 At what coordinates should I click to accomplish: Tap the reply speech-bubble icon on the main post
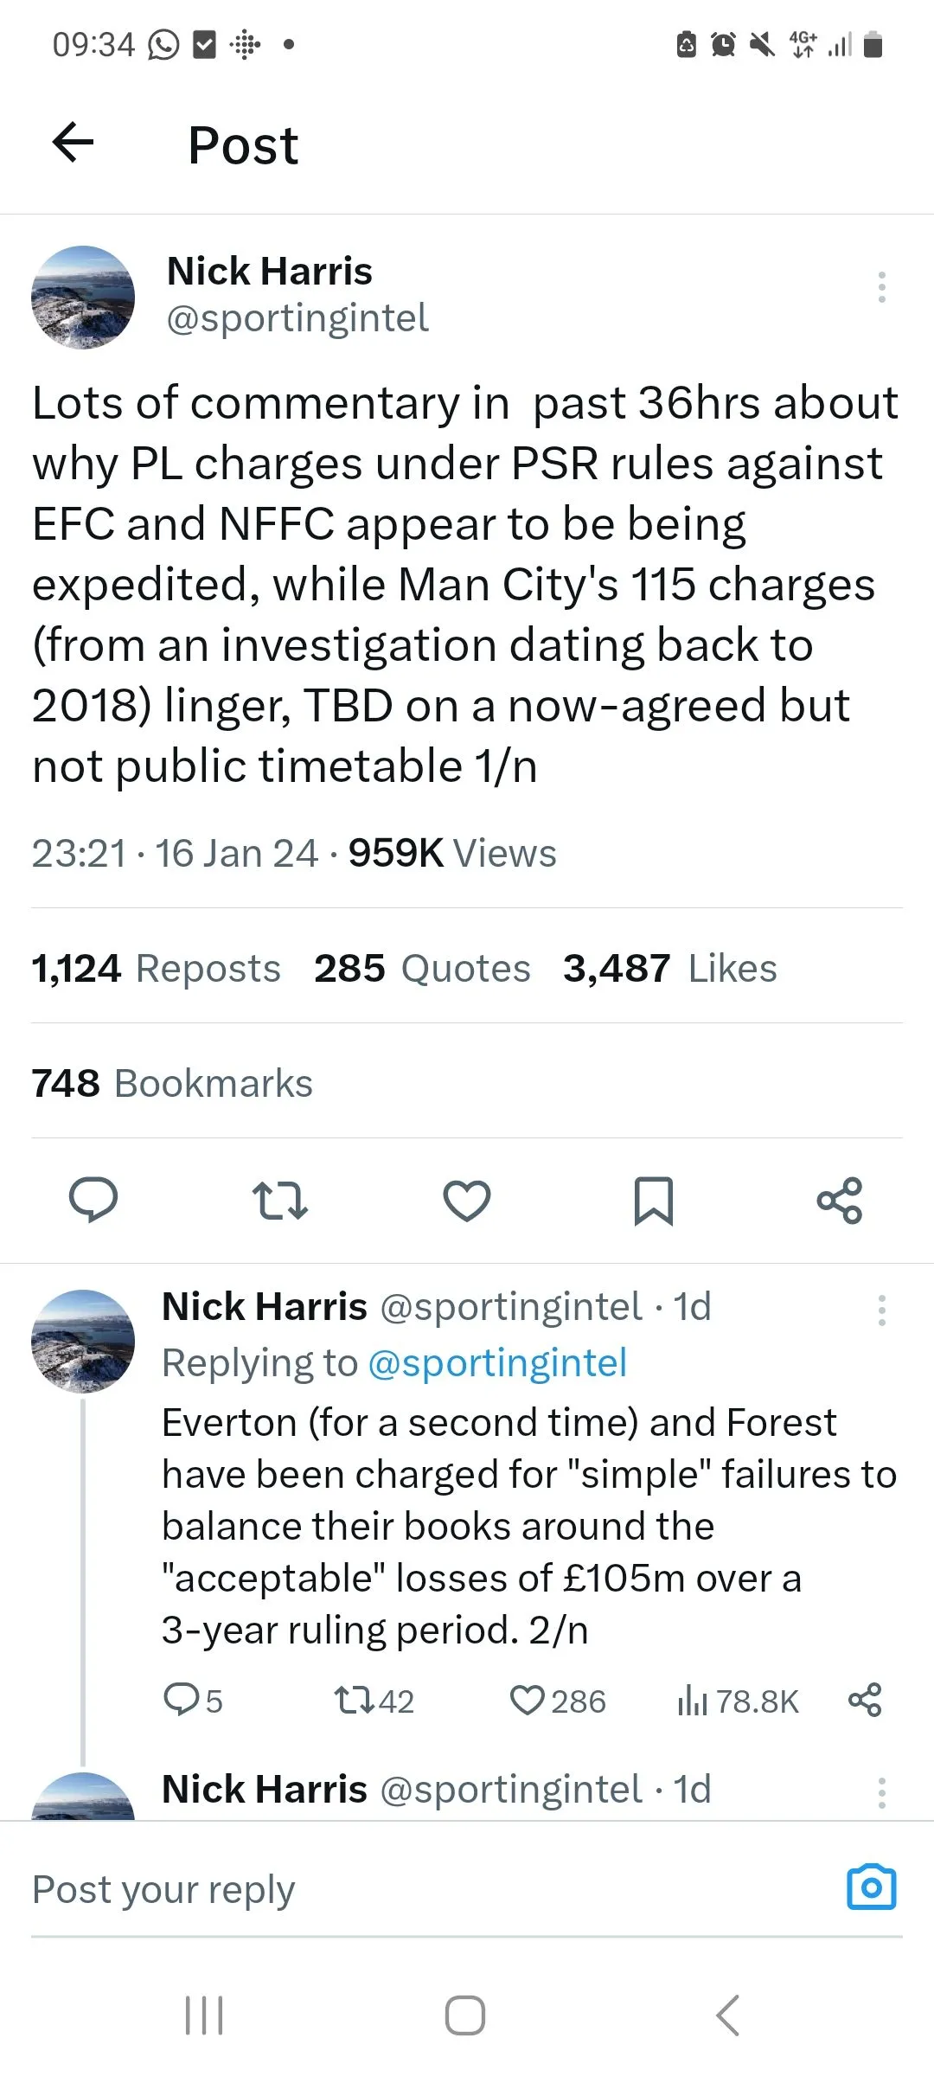[93, 1200]
